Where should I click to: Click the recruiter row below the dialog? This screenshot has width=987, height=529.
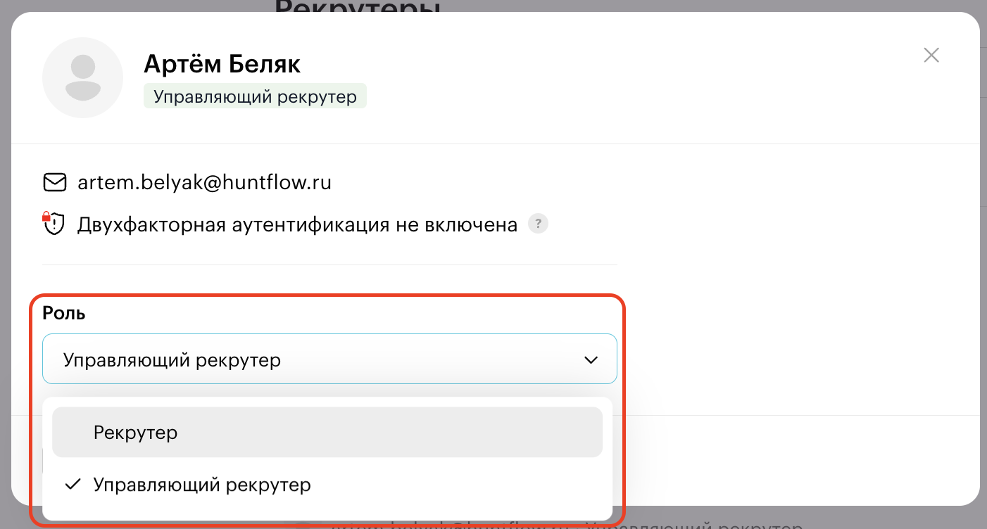point(563,524)
